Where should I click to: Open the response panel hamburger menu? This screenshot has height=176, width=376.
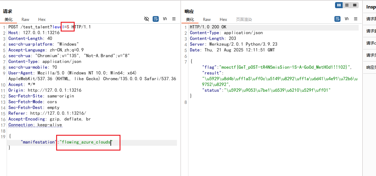356,19
